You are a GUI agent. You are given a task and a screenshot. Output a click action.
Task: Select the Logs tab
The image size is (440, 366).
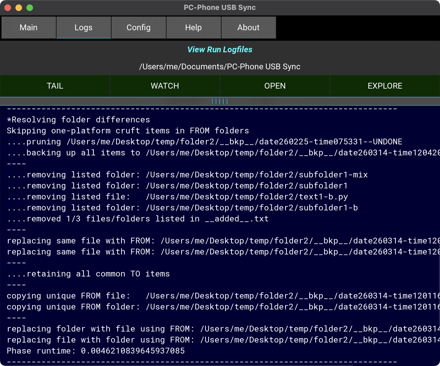[x=84, y=28]
